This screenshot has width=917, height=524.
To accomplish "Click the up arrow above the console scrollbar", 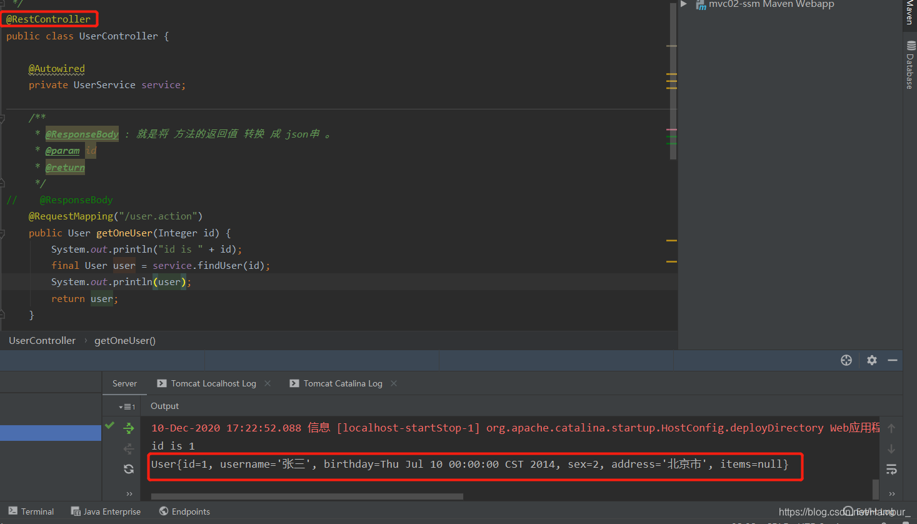I will tap(891, 428).
